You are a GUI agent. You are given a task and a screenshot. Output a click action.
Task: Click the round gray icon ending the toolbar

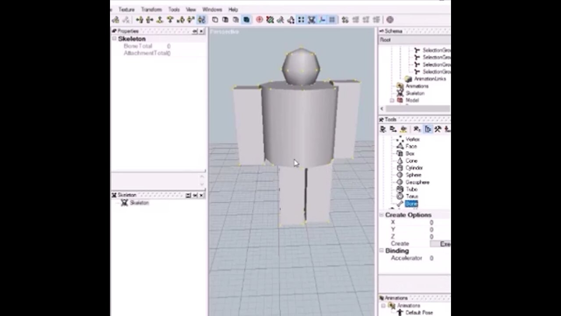[390, 20]
